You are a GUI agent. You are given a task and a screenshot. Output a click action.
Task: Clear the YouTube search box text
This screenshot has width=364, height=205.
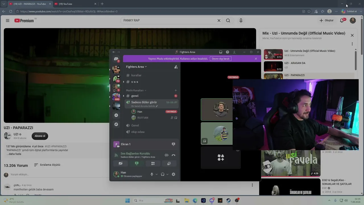tap(219, 20)
